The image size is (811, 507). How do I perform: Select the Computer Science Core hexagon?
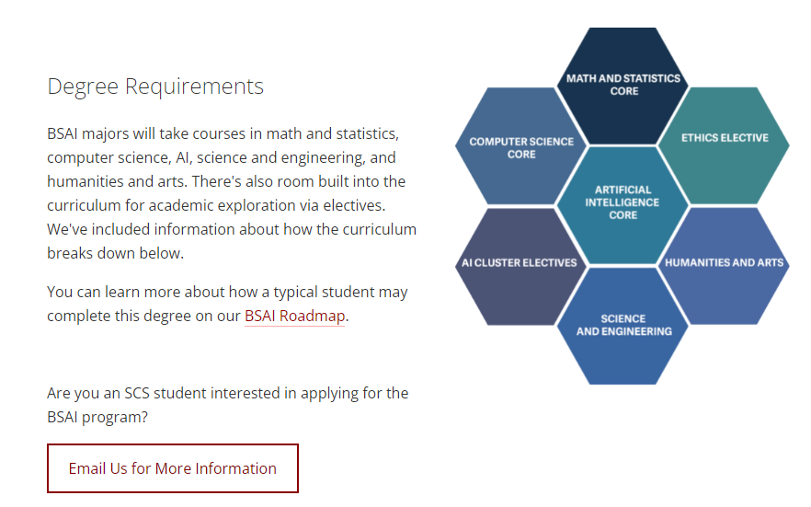tap(521, 146)
